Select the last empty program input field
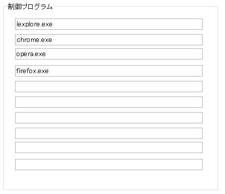The image size is (225, 194). [109, 165]
